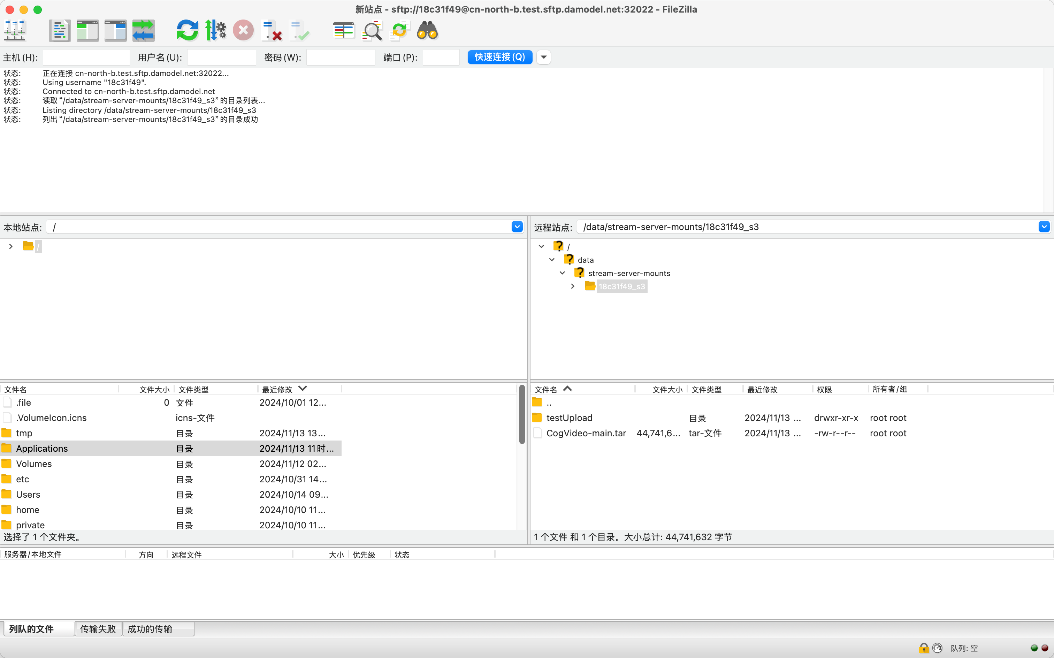Open the 本地站点 path dropdown
The image size is (1054, 658).
click(x=517, y=227)
